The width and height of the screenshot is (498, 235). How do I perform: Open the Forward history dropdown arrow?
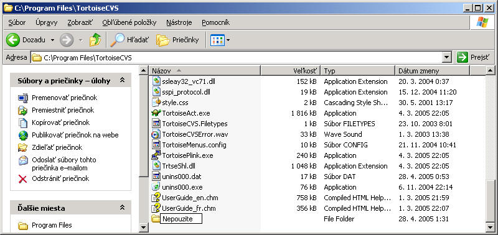coord(81,40)
